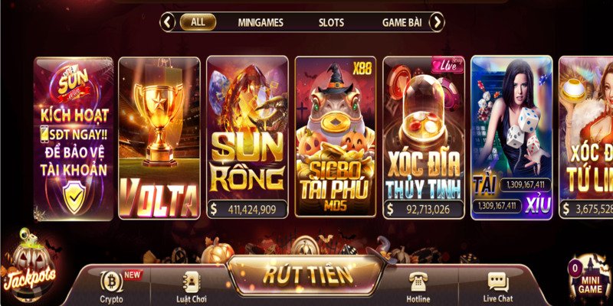Open the Crypto bitcoin icon
The width and height of the screenshot is (613, 306).
[x=111, y=282]
